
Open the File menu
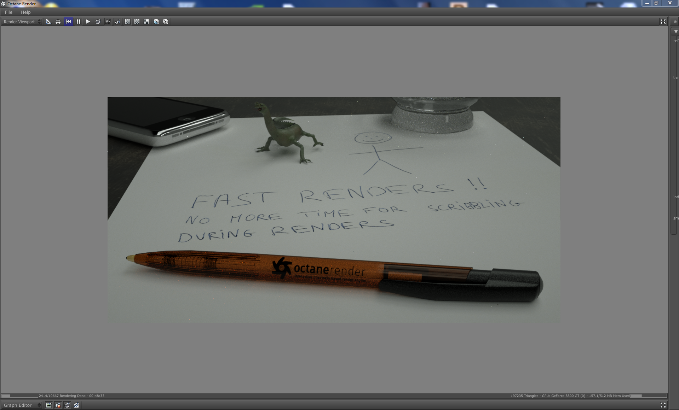pos(8,12)
